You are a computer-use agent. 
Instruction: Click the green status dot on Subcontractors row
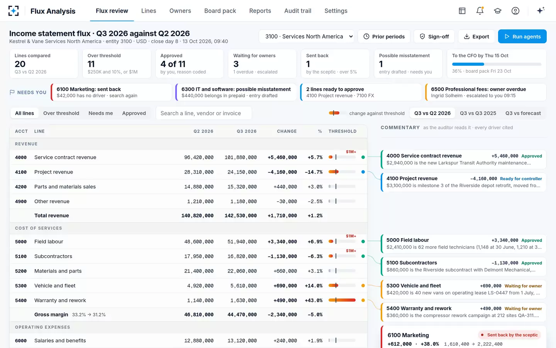click(363, 256)
